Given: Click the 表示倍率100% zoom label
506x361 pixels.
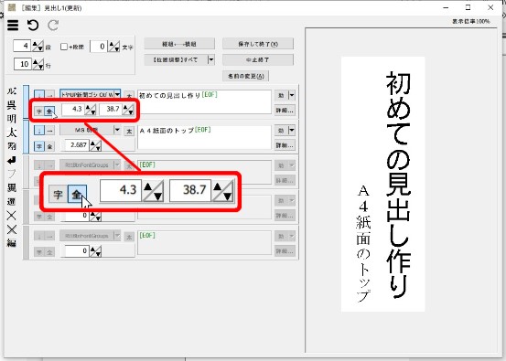Looking at the screenshot, I should [471, 21].
